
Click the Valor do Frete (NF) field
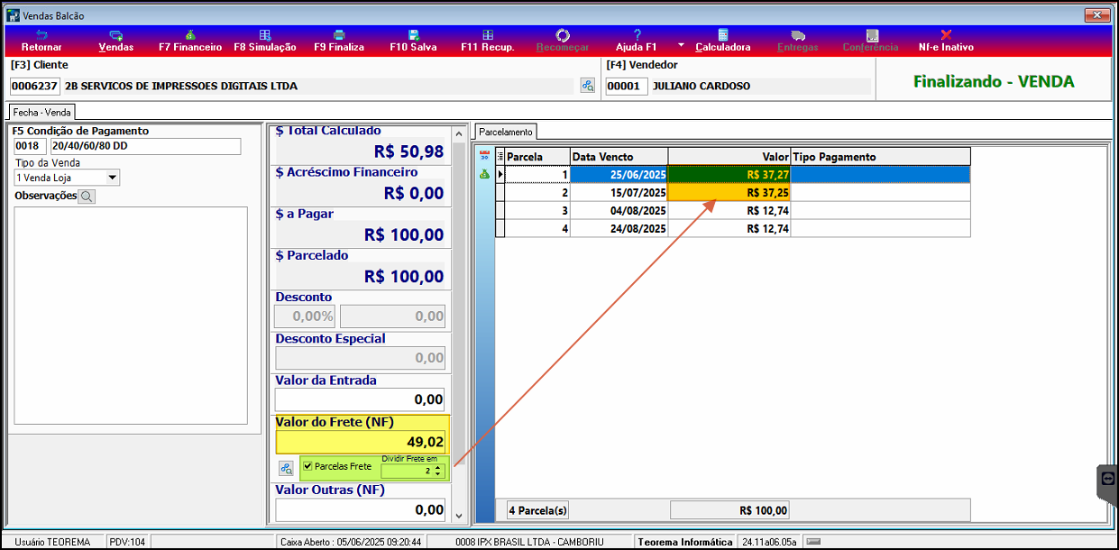pos(361,442)
